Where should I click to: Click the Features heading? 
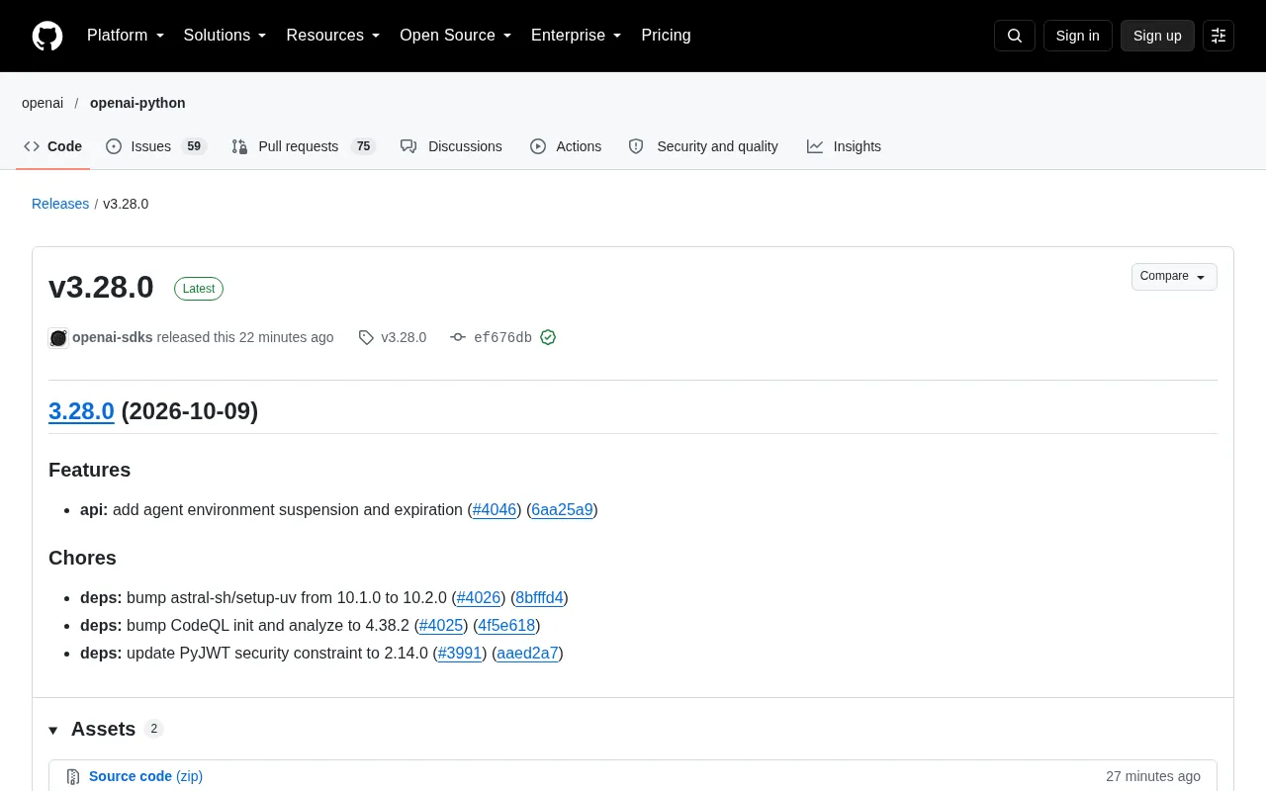click(89, 470)
